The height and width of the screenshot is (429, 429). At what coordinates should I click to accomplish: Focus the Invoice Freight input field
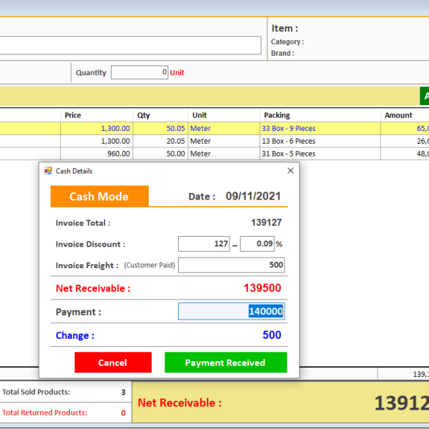coord(231,265)
